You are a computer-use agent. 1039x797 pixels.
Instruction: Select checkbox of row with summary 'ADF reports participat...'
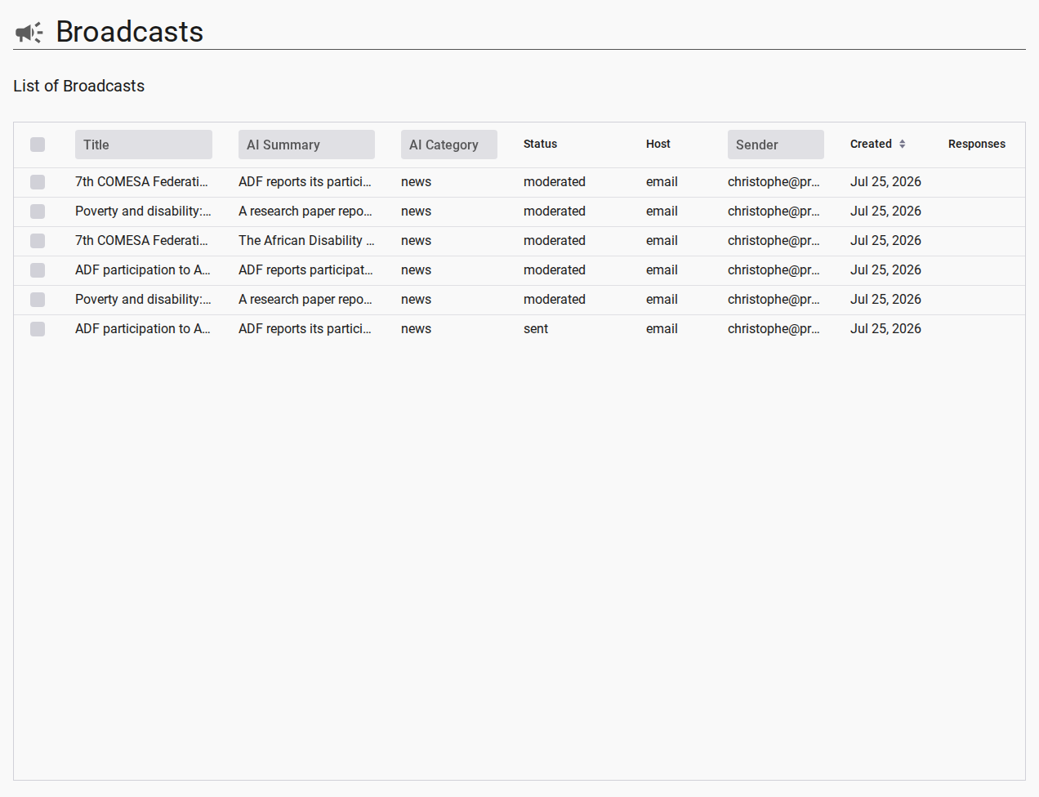tap(38, 270)
